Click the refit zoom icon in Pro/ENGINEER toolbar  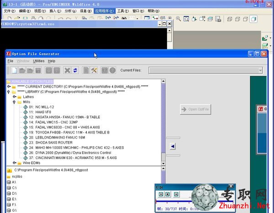186,19
